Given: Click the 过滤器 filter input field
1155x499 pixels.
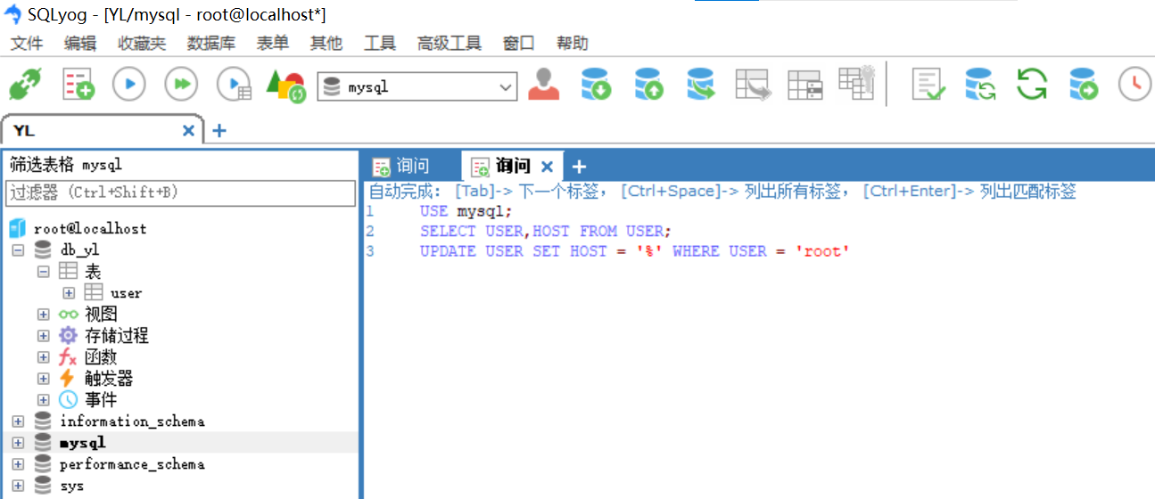Looking at the screenshot, I should 180,192.
